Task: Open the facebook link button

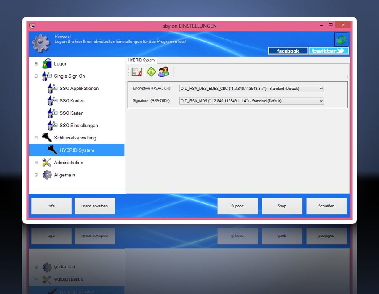Action: (288, 51)
